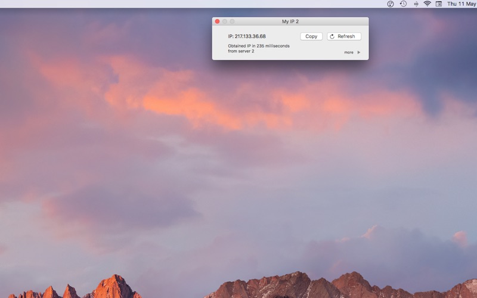Click the IP address 217.133.36.68 text

tap(250, 36)
